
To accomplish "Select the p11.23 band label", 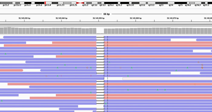I will (61, 5).
